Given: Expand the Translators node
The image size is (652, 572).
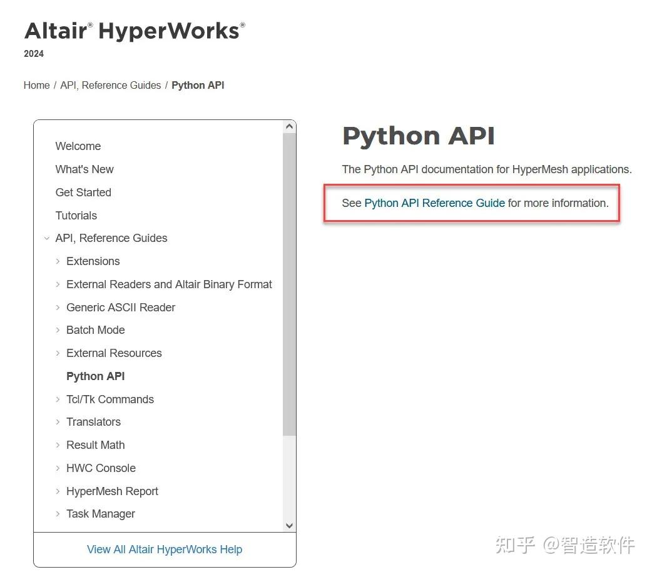Looking at the screenshot, I should (57, 422).
